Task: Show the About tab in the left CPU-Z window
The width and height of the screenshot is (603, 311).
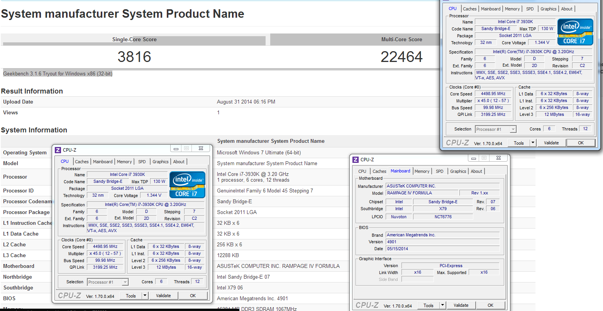Action: (179, 162)
